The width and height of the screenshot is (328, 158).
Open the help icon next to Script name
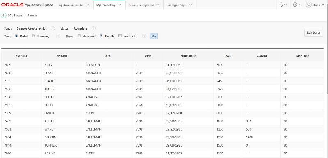(53, 28)
